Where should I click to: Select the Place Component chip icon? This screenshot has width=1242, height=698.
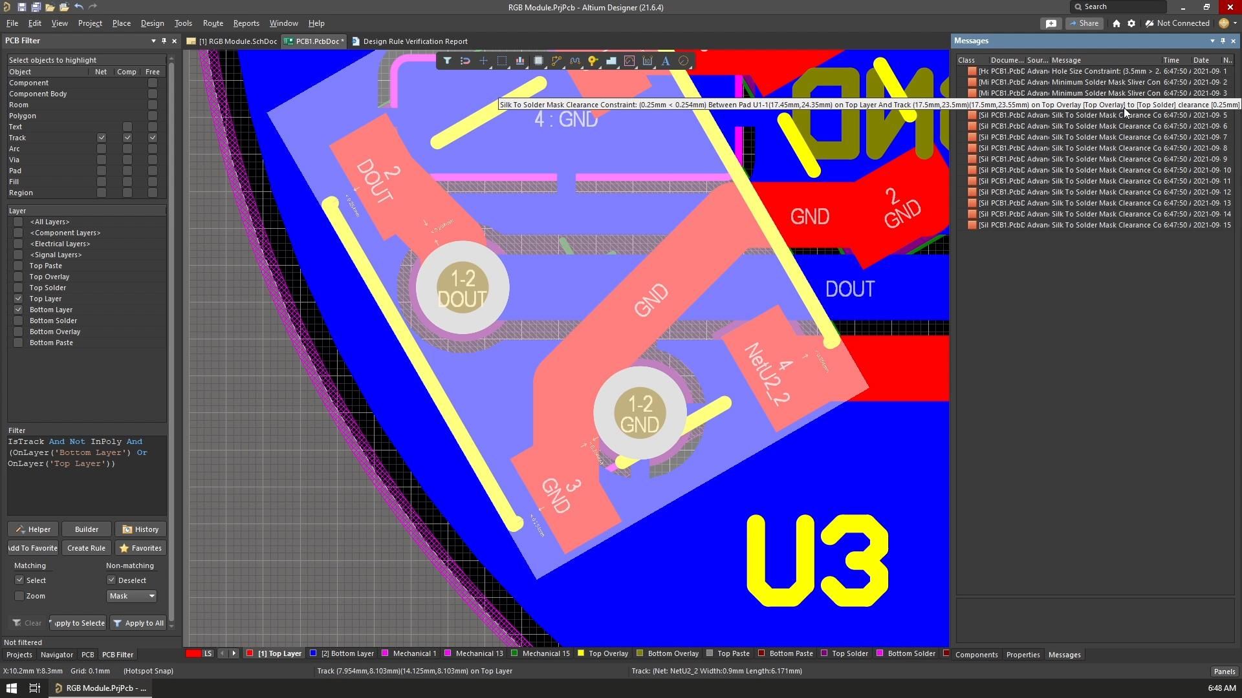pyautogui.click(x=539, y=61)
